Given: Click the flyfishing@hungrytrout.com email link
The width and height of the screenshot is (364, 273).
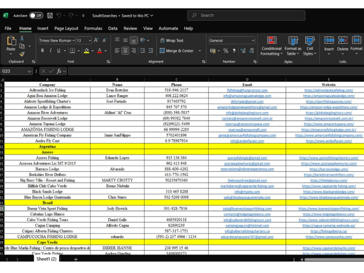Looking at the screenshot, I should (247, 90).
